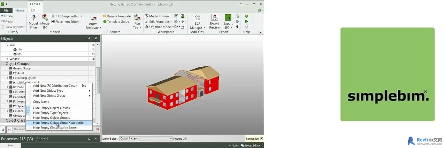Click the green Export IFC icon
The image size is (446, 148).
click(228, 18)
